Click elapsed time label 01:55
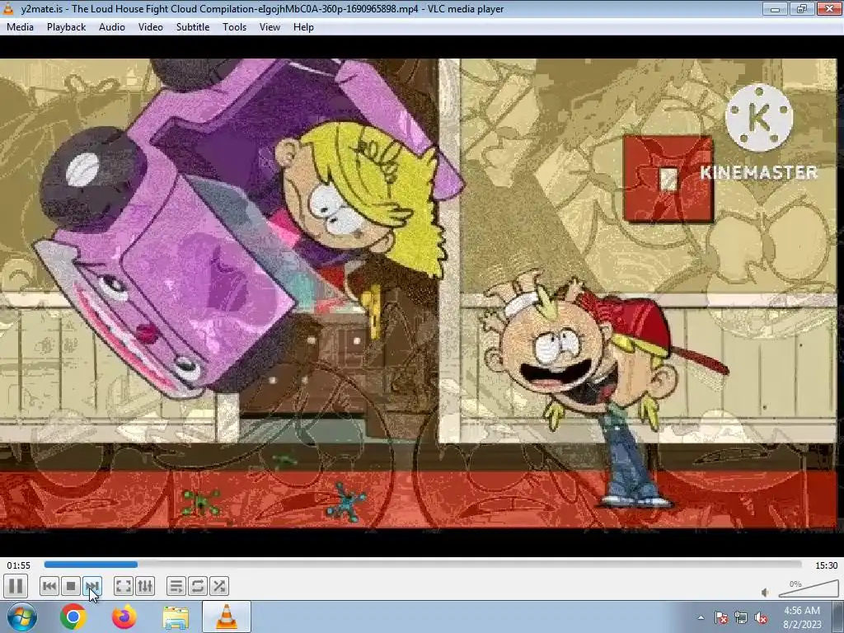This screenshot has width=844, height=633. [18, 565]
